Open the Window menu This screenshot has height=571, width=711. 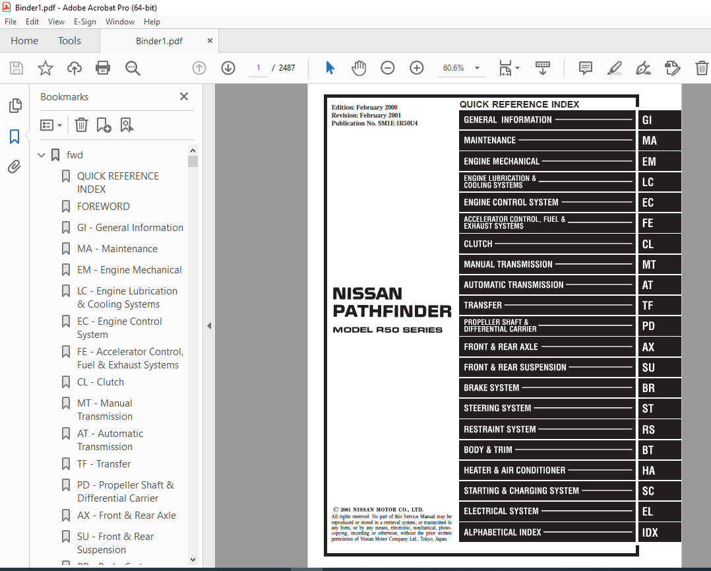(x=120, y=21)
